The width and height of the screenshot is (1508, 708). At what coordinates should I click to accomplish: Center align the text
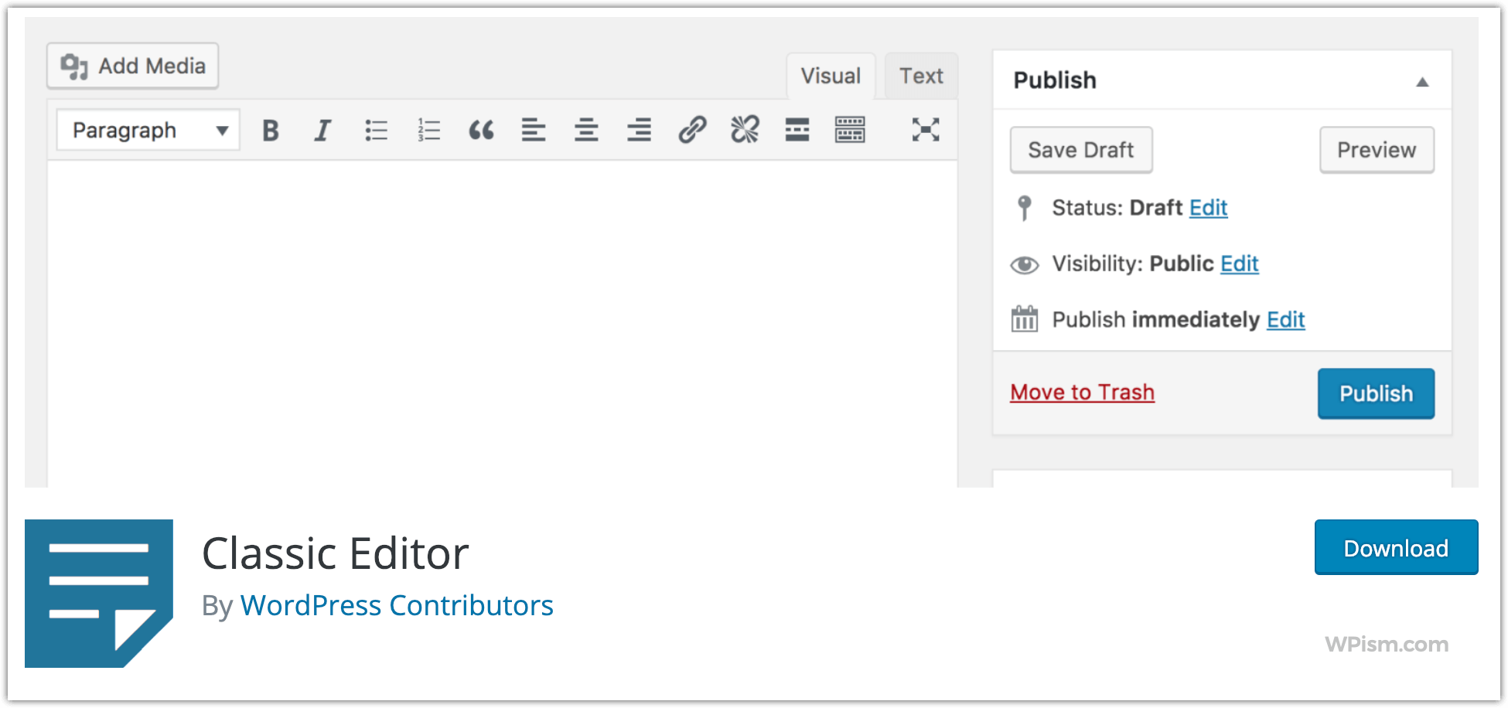pos(586,130)
